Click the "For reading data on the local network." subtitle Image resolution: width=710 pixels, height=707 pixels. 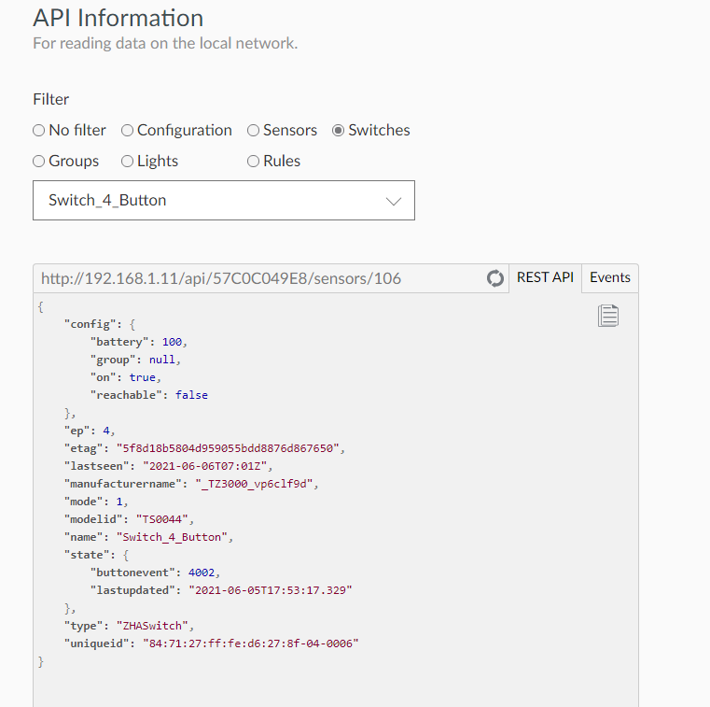[165, 44]
